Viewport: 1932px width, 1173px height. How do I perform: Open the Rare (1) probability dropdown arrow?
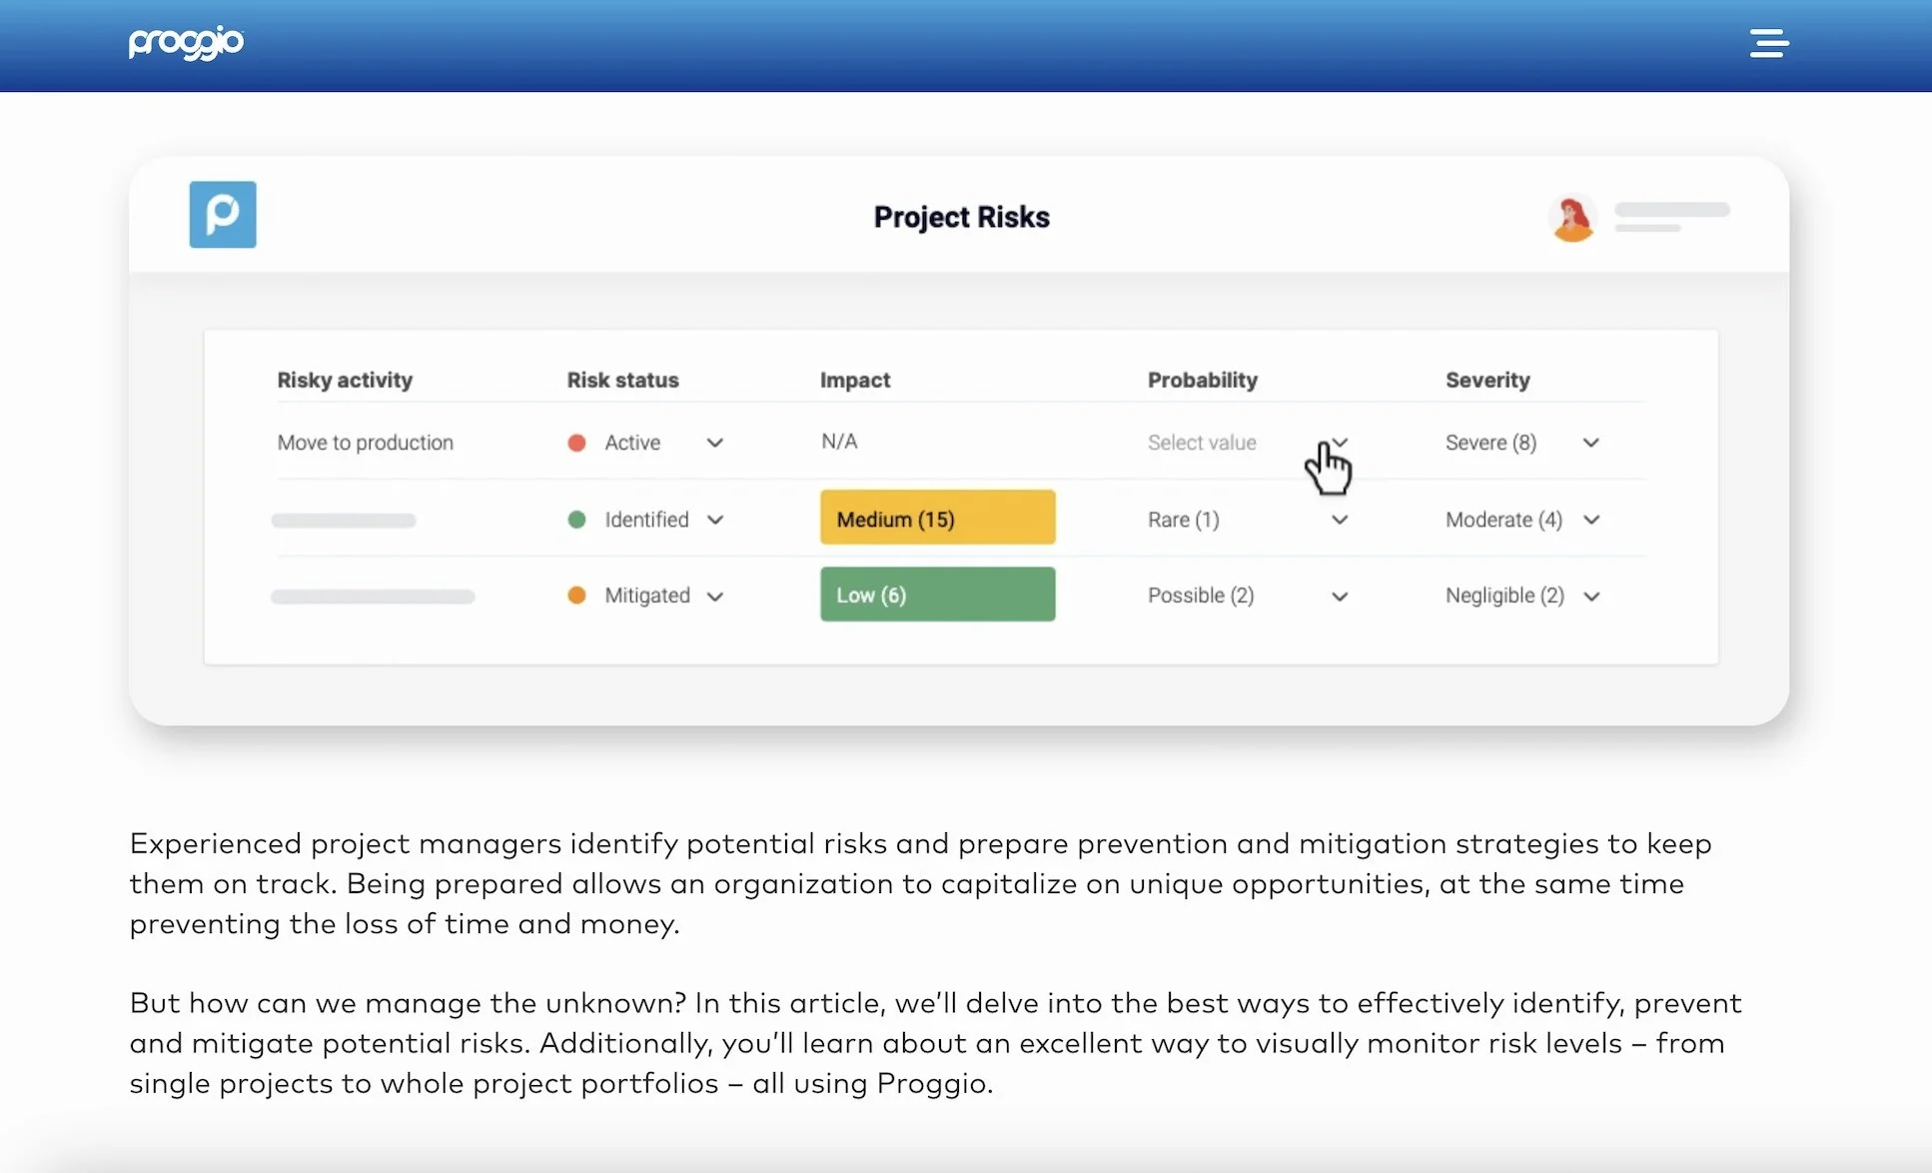[x=1340, y=520]
